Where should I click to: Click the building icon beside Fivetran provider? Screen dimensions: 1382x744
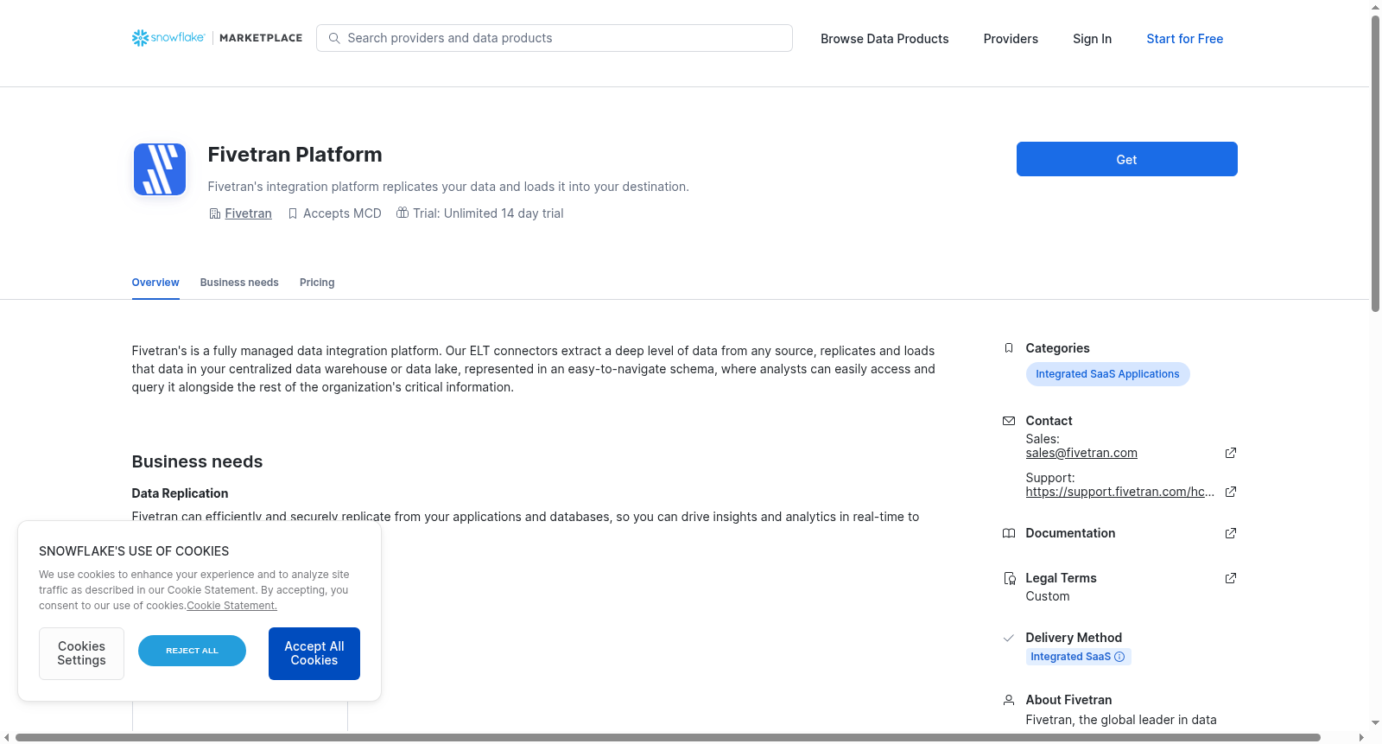pos(215,213)
